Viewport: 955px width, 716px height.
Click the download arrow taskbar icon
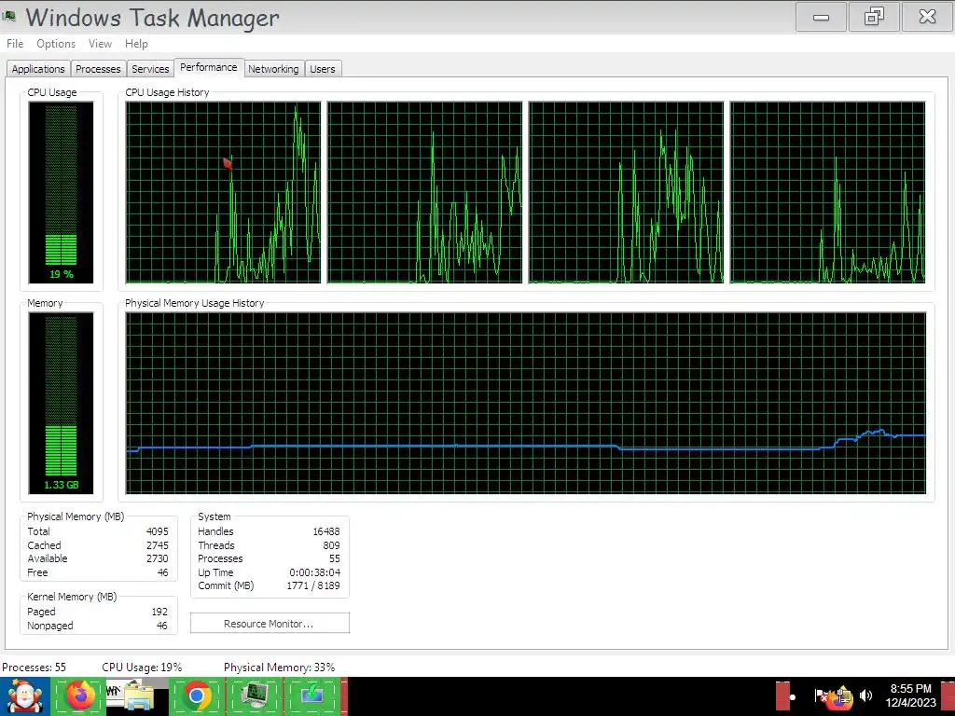pyautogui.click(x=312, y=695)
